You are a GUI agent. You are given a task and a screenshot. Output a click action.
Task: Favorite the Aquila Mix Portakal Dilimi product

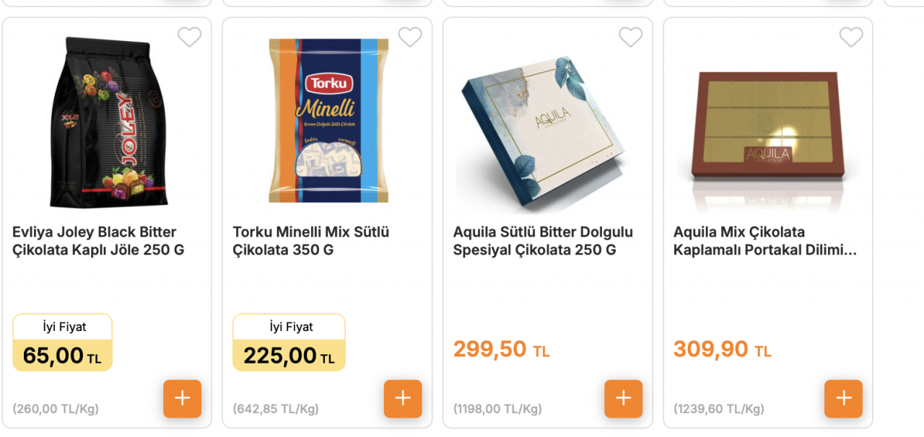(x=851, y=37)
